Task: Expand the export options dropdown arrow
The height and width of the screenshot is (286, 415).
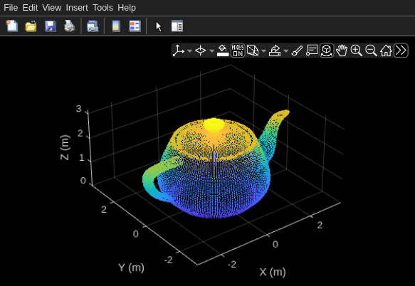Action: click(x=286, y=51)
